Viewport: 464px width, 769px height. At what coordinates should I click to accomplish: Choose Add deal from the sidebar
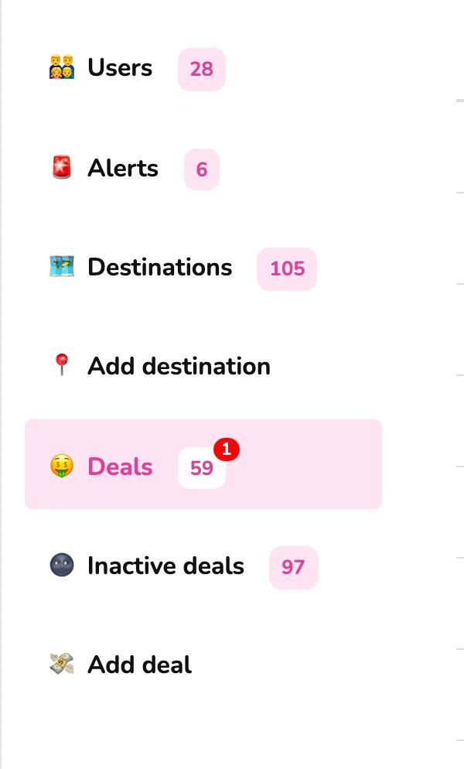pyautogui.click(x=139, y=665)
